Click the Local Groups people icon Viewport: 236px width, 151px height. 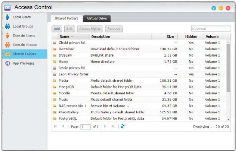tap(7, 26)
